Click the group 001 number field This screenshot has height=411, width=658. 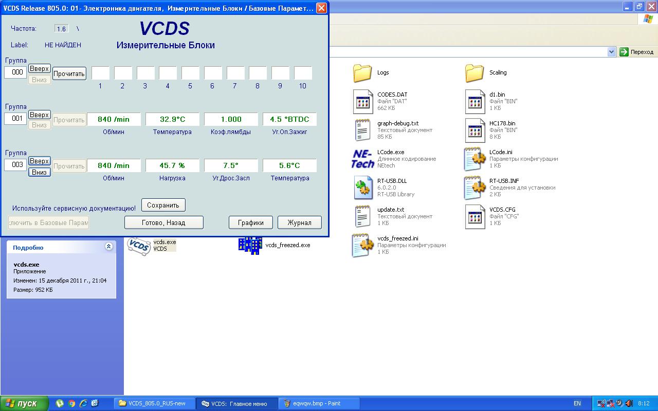16,119
